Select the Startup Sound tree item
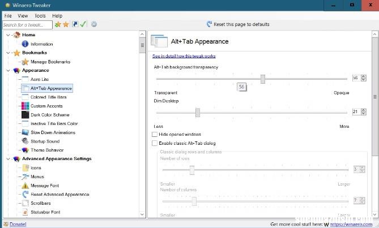 point(45,141)
